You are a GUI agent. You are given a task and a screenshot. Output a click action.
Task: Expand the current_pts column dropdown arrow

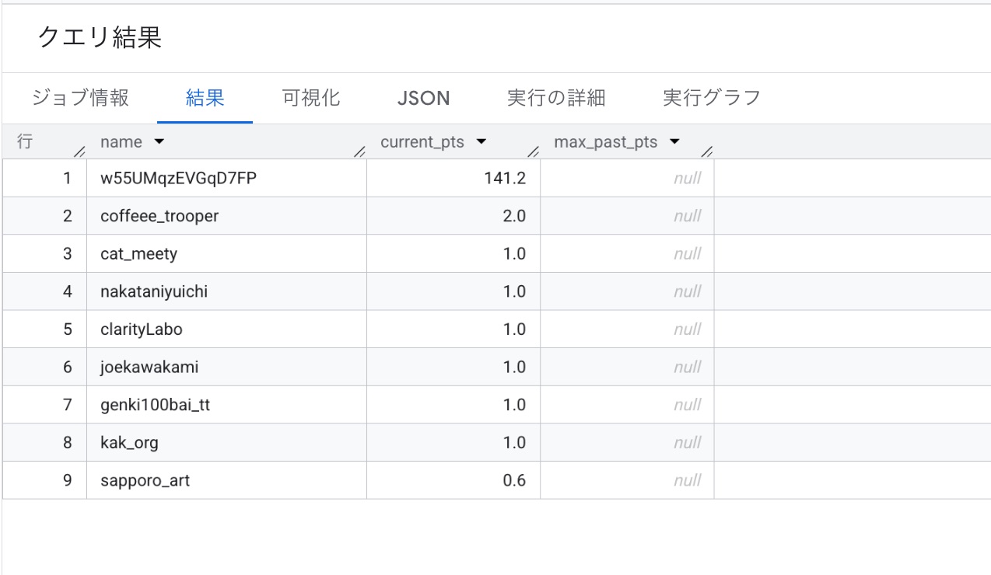click(481, 142)
